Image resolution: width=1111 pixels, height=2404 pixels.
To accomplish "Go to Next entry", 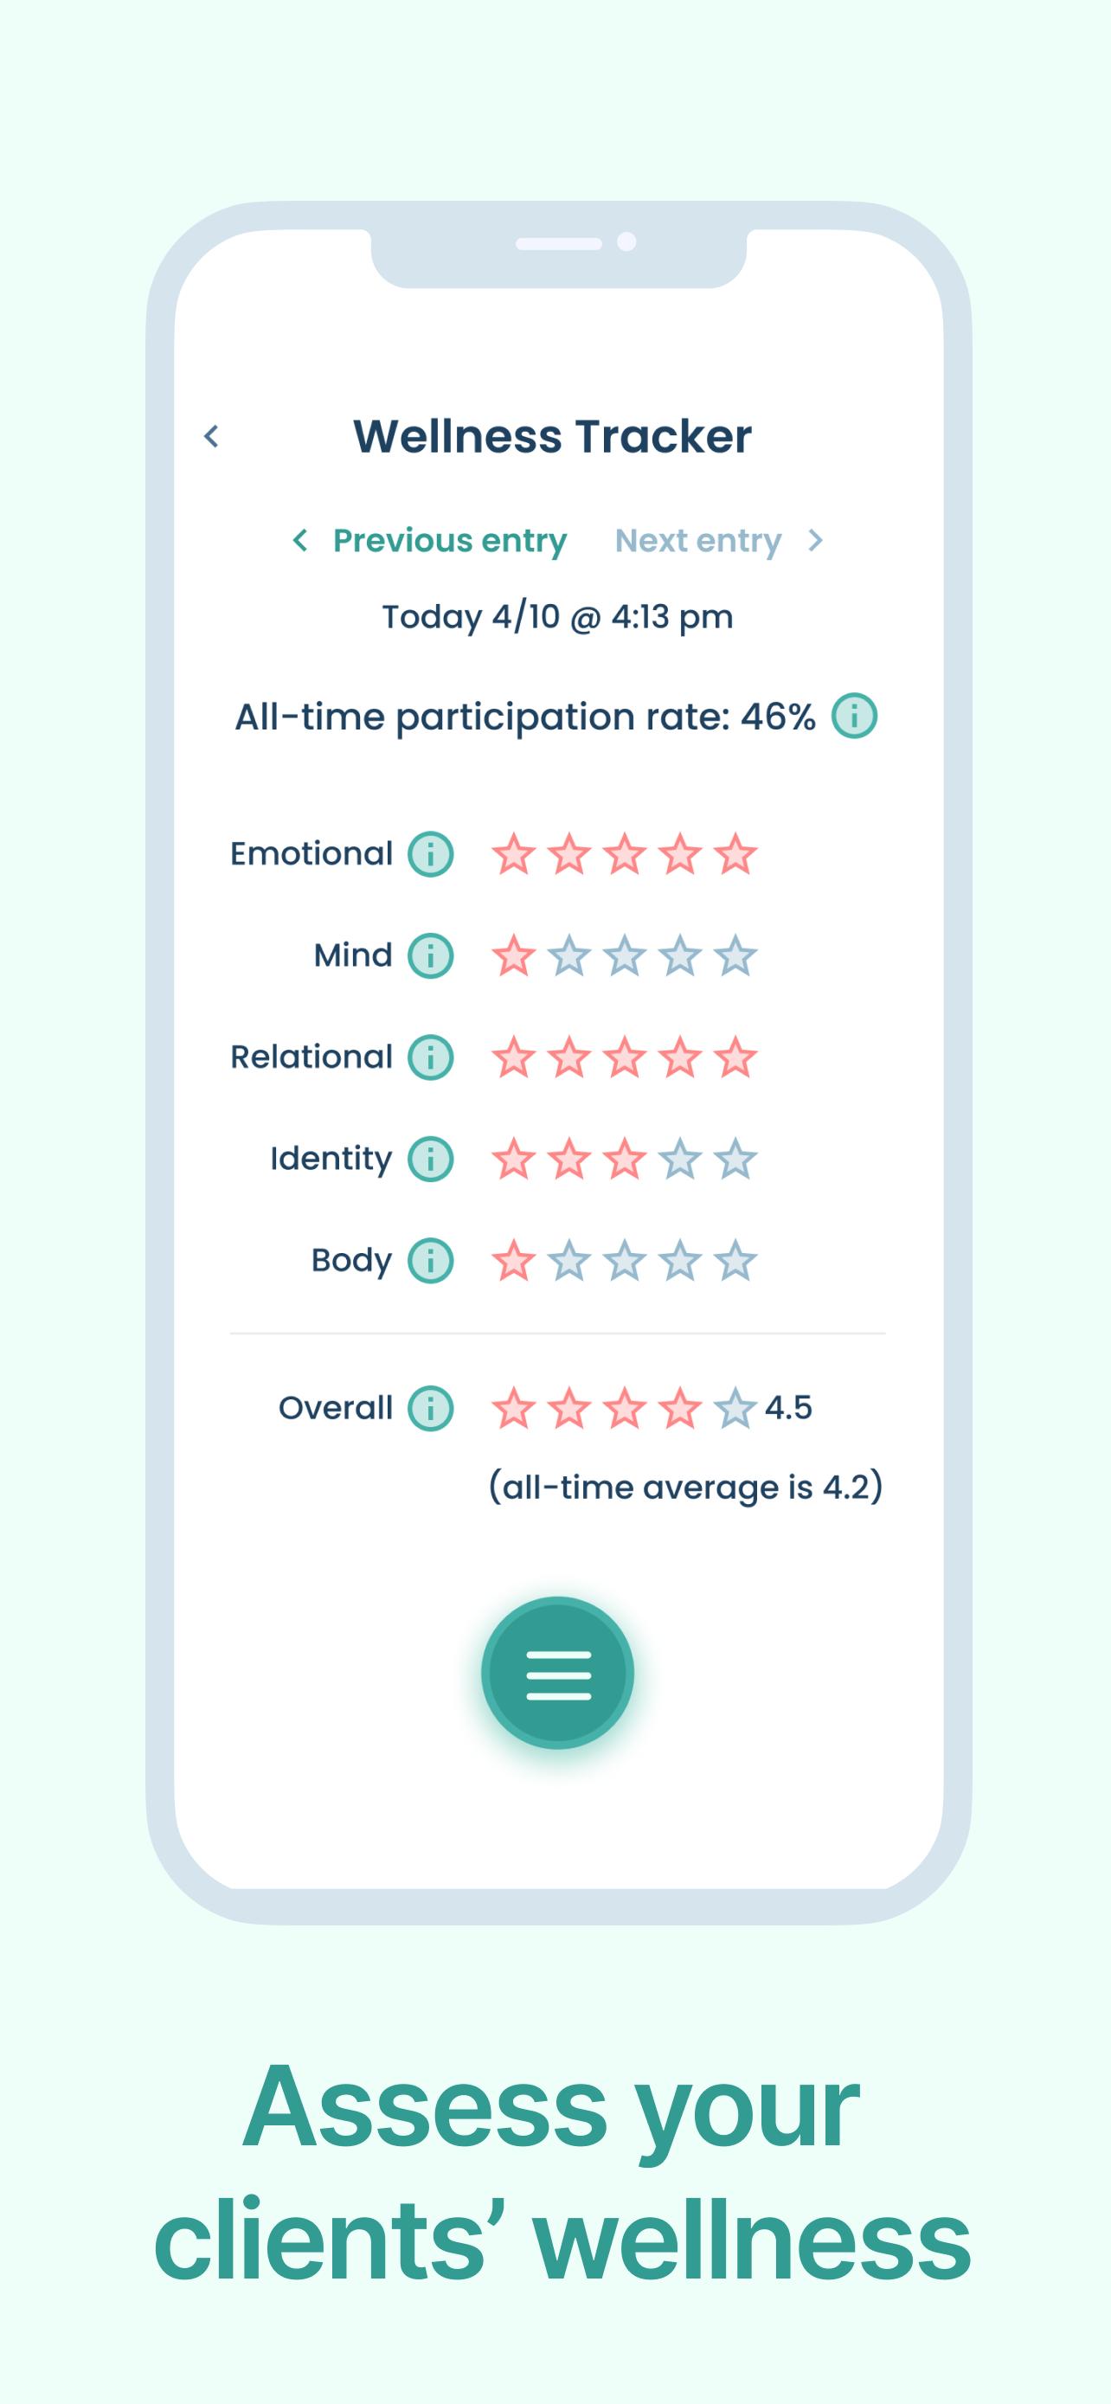I will (x=697, y=540).
